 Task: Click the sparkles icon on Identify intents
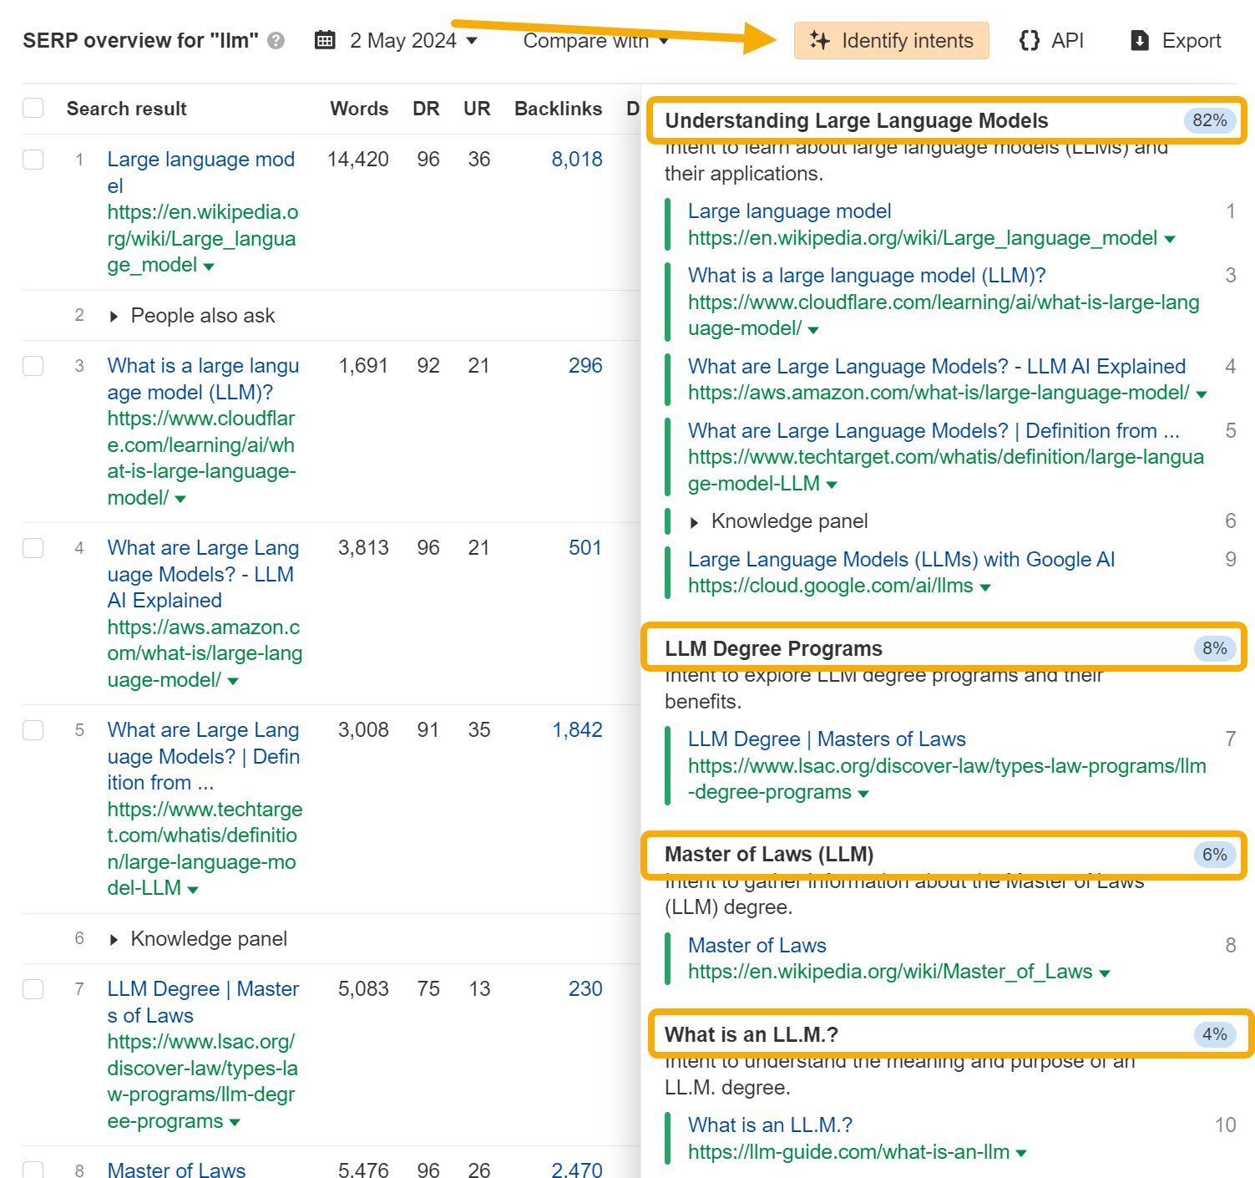(820, 40)
